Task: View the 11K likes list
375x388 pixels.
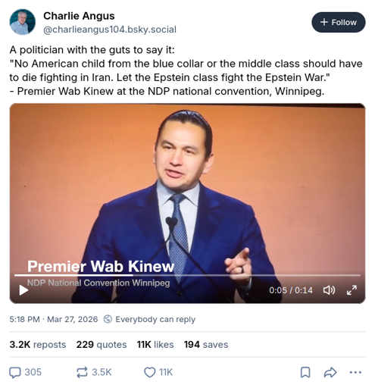Action: (x=155, y=345)
